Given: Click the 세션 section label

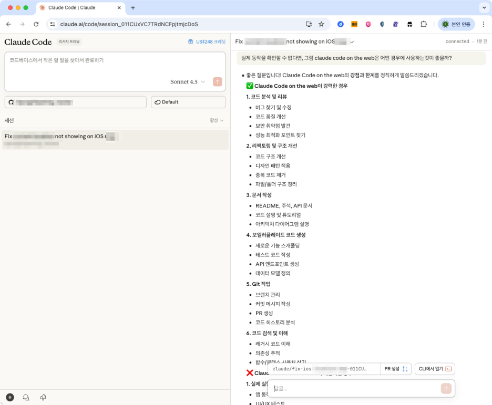Looking at the screenshot, I should [9, 120].
